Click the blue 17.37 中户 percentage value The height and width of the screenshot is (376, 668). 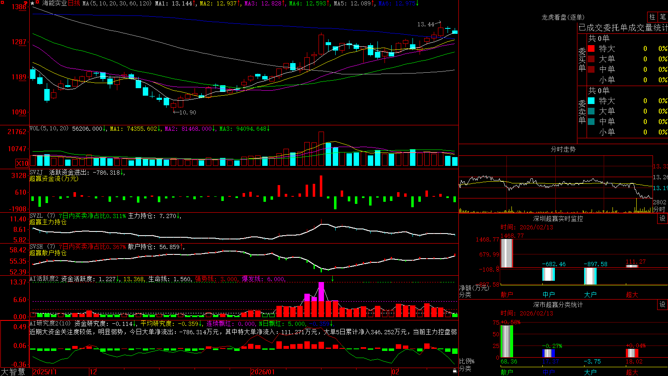coord(550,361)
